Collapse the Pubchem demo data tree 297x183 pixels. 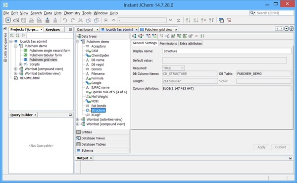78,42
